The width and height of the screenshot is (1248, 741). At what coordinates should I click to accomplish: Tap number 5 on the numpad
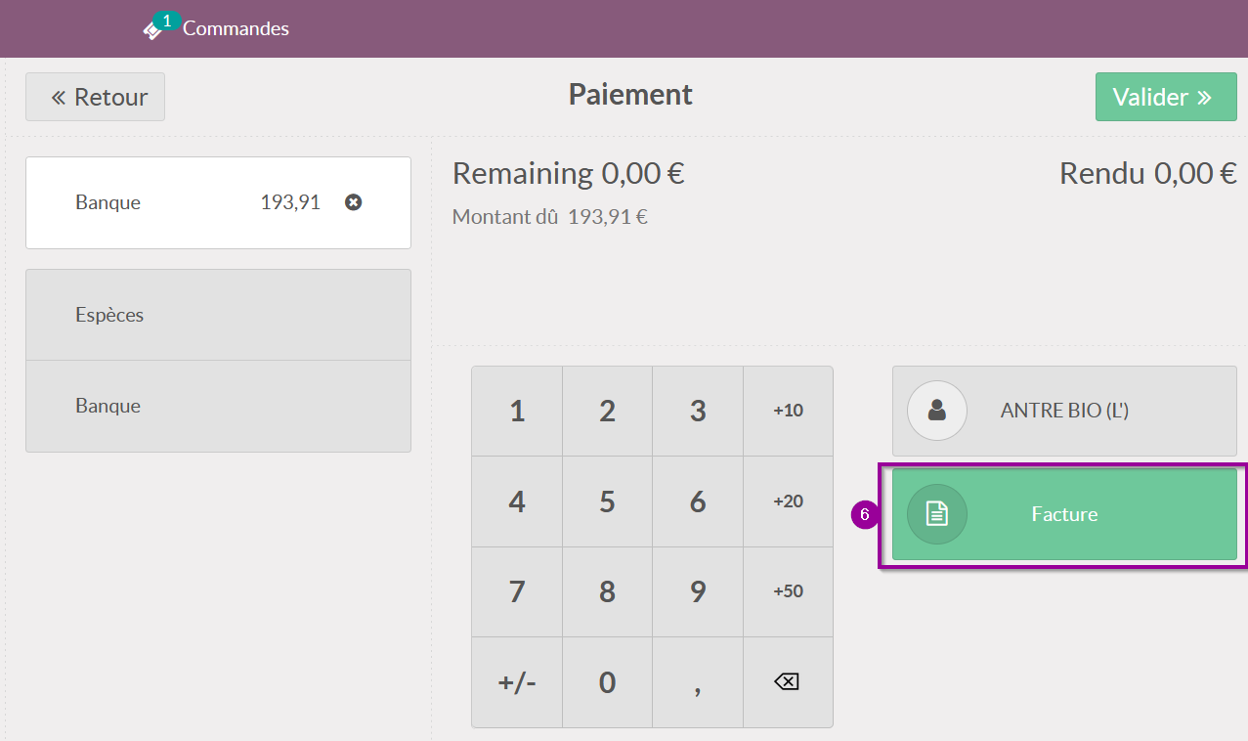[x=607, y=501]
